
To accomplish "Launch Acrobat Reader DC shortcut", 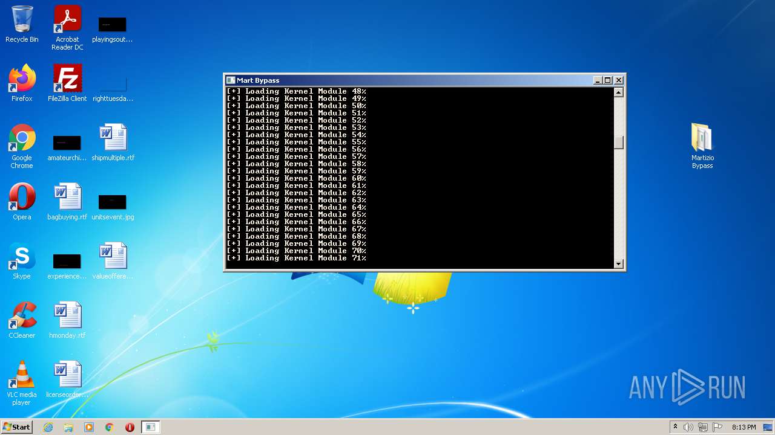I will point(67,28).
